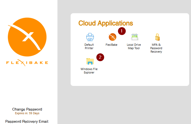
Task: Click the 'MFA & Password Recovery' label
Action: coord(156,48)
